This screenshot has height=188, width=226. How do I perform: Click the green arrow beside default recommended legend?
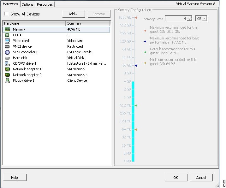tap(145, 52)
